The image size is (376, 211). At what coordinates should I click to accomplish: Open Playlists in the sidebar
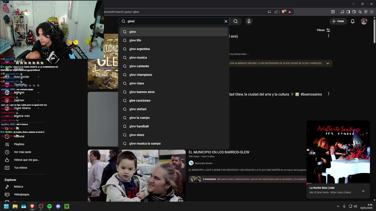19,144
